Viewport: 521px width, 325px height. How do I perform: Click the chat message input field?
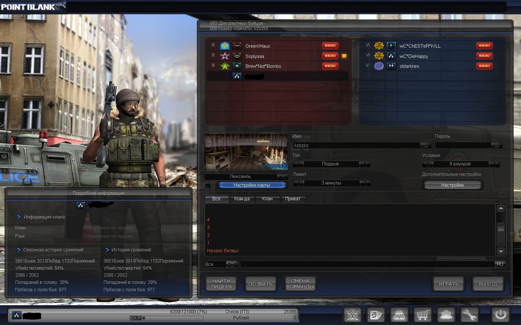367,264
